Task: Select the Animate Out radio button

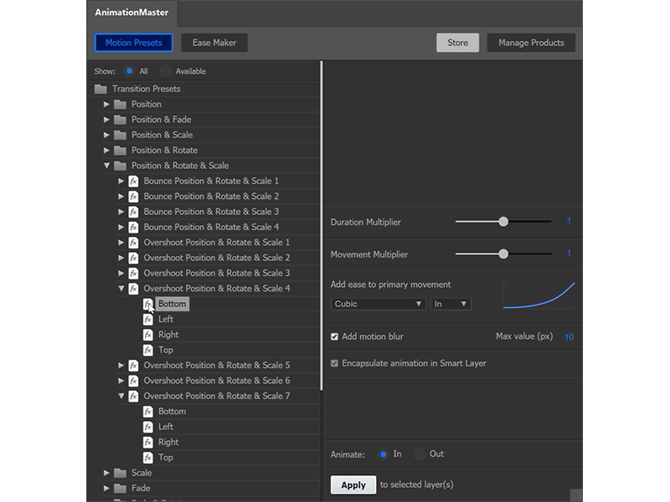Action: coord(420,454)
